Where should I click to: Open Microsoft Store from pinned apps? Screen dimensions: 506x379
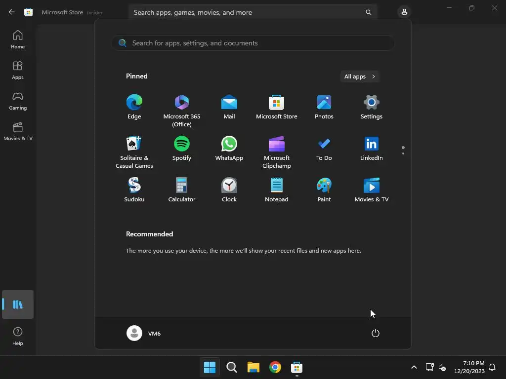pyautogui.click(x=277, y=107)
